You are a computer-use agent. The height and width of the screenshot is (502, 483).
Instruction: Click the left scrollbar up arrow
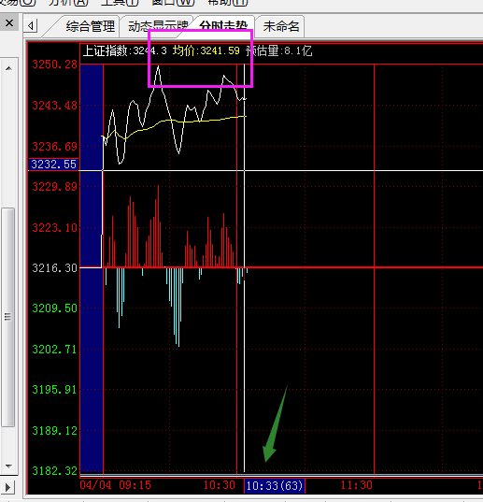8,68
